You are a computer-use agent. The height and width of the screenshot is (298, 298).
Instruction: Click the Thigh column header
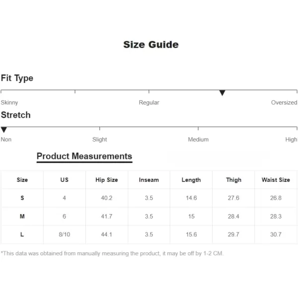click(x=233, y=180)
